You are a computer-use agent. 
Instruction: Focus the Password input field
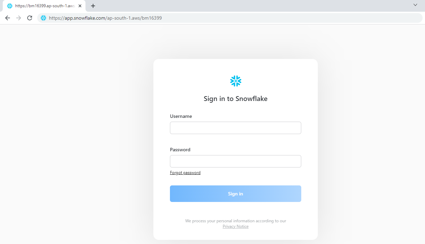click(x=235, y=161)
